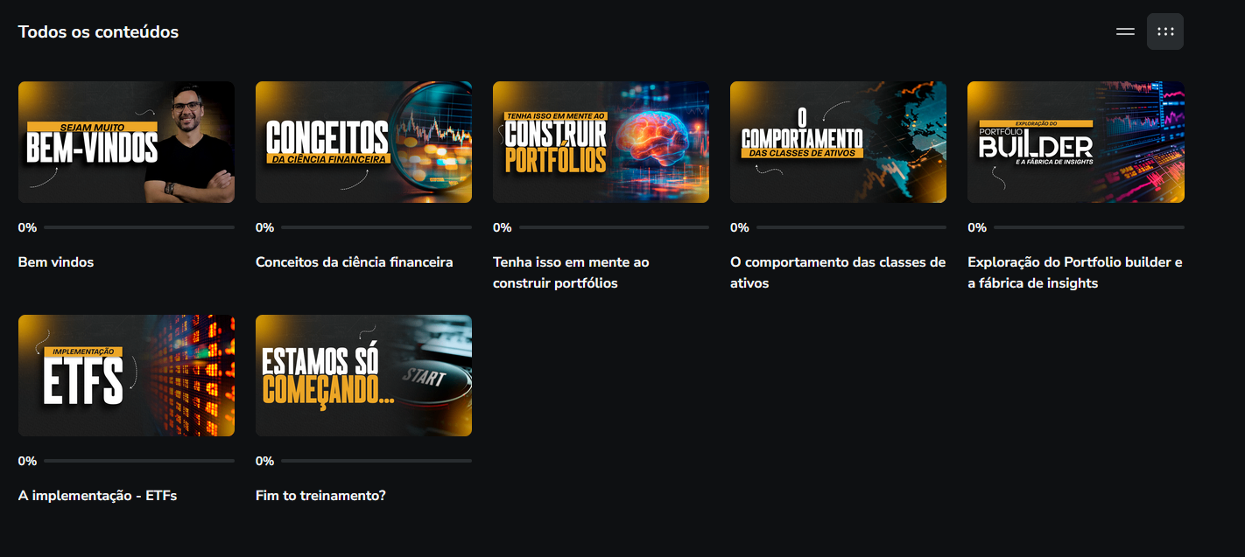1245x557 pixels.
Task: Open the 'Bem vindos' title link
Action: tap(56, 262)
